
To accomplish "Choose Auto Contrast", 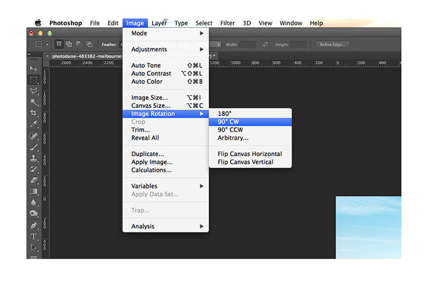I will (165, 74).
